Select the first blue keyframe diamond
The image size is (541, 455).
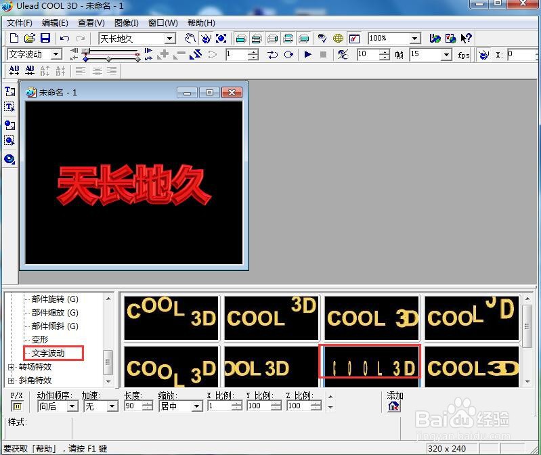click(x=85, y=60)
